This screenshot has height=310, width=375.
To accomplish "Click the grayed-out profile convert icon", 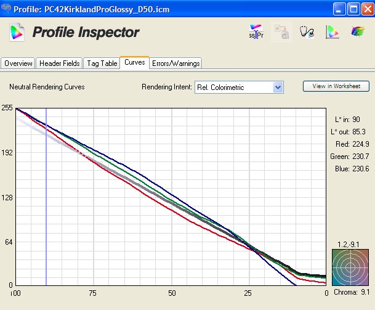I will pos(281,32).
